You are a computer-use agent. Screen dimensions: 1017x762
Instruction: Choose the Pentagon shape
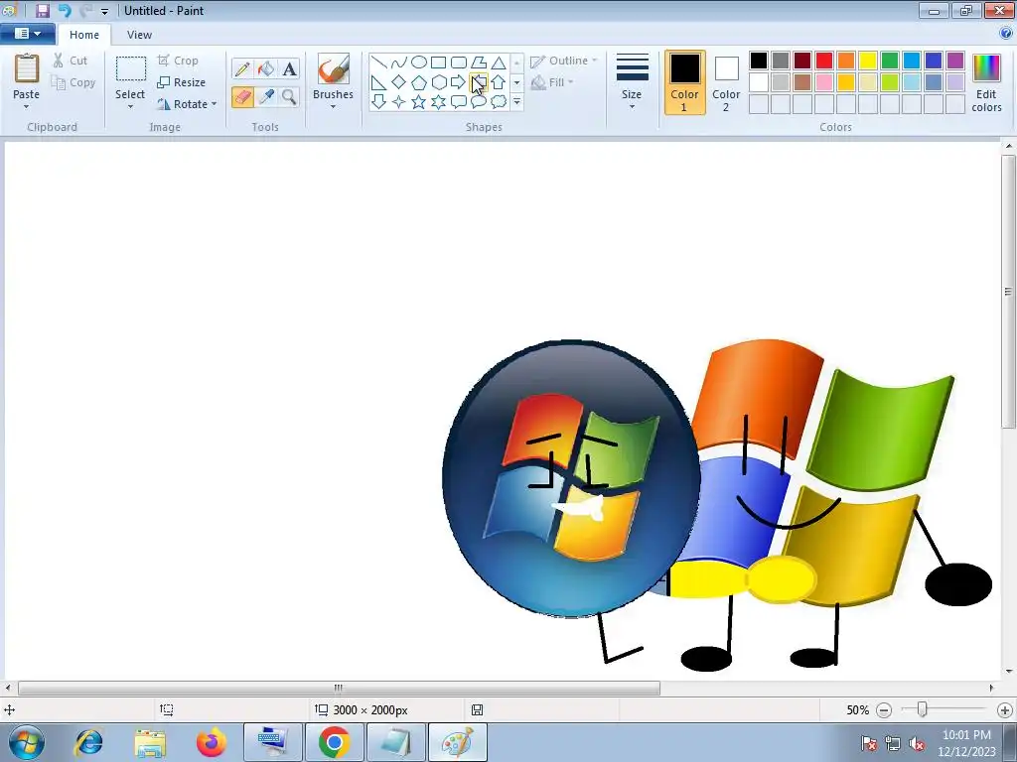419,82
